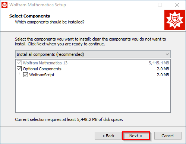Screen dimensions: 186x144
Task: Continue with the Next button
Action: coord(136,136)
